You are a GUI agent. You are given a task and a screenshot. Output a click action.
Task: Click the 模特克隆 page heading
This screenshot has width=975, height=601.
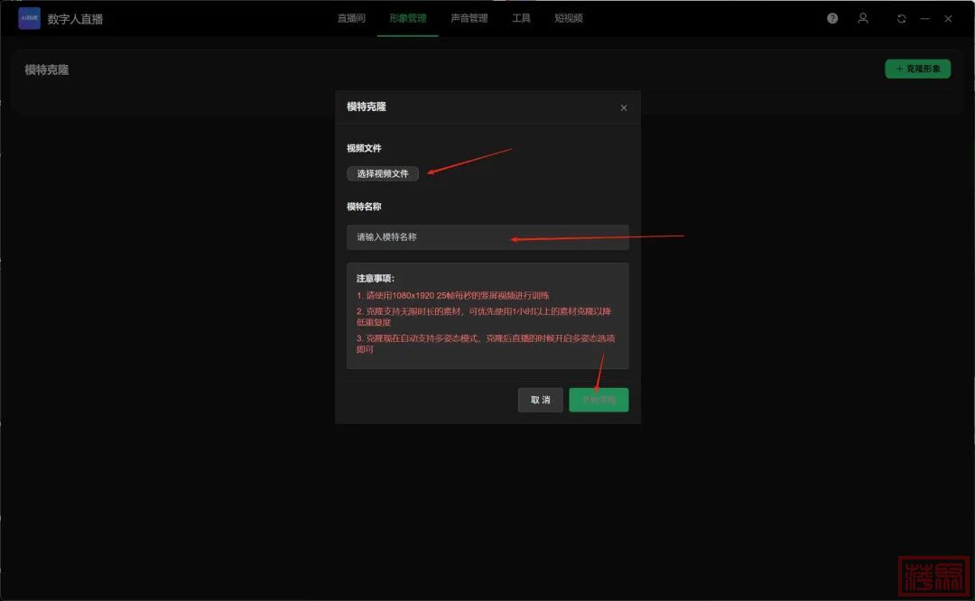(47, 69)
